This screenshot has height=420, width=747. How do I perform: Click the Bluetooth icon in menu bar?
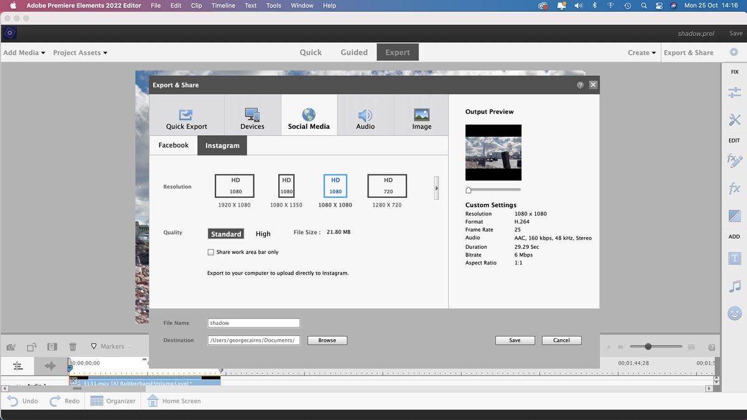coord(594,6)
